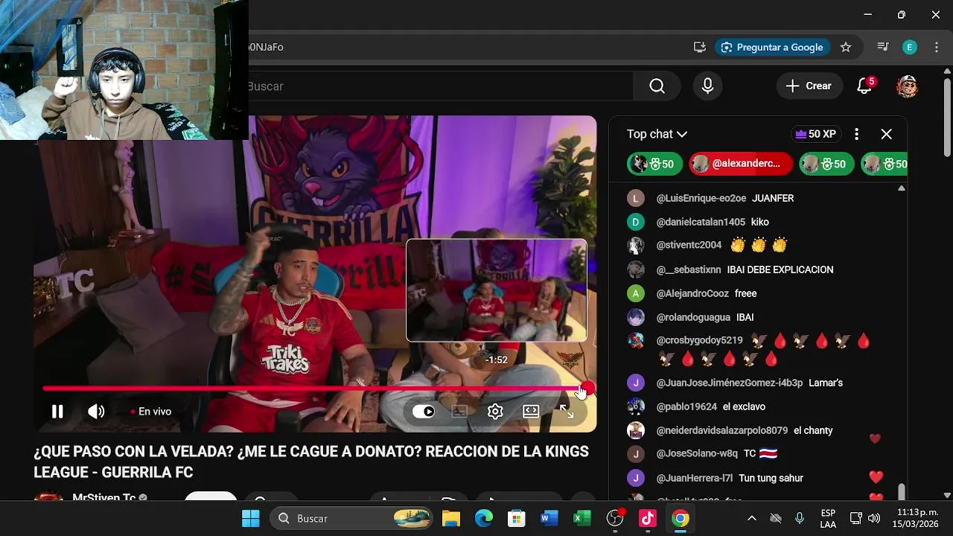Open live chat options menu
The width and height of the screenshot is (953, 536).
click(856, 134)
